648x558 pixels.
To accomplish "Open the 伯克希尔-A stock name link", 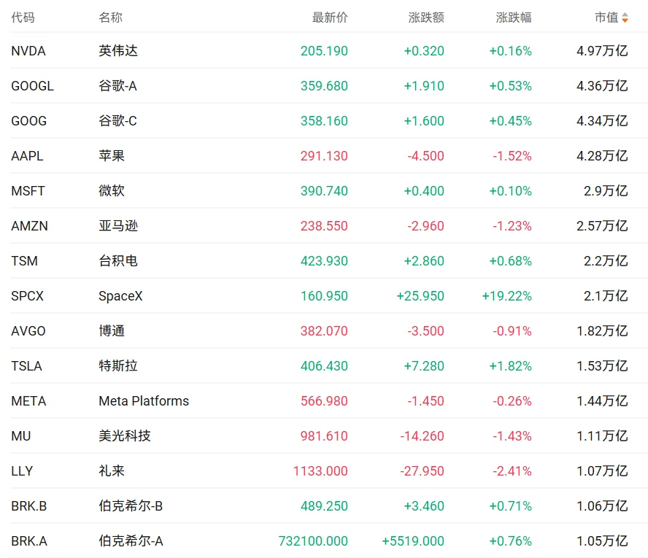I will [x=131, y=540].
